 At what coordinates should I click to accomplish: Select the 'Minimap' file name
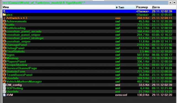[12, 58]
